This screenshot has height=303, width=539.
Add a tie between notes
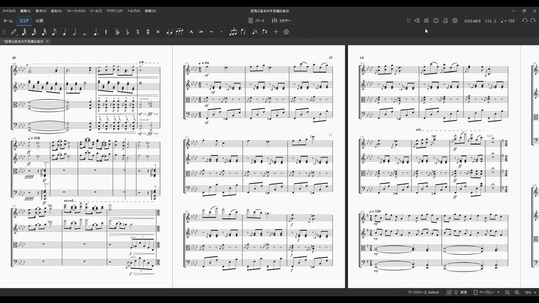click(x=169, y=31)
